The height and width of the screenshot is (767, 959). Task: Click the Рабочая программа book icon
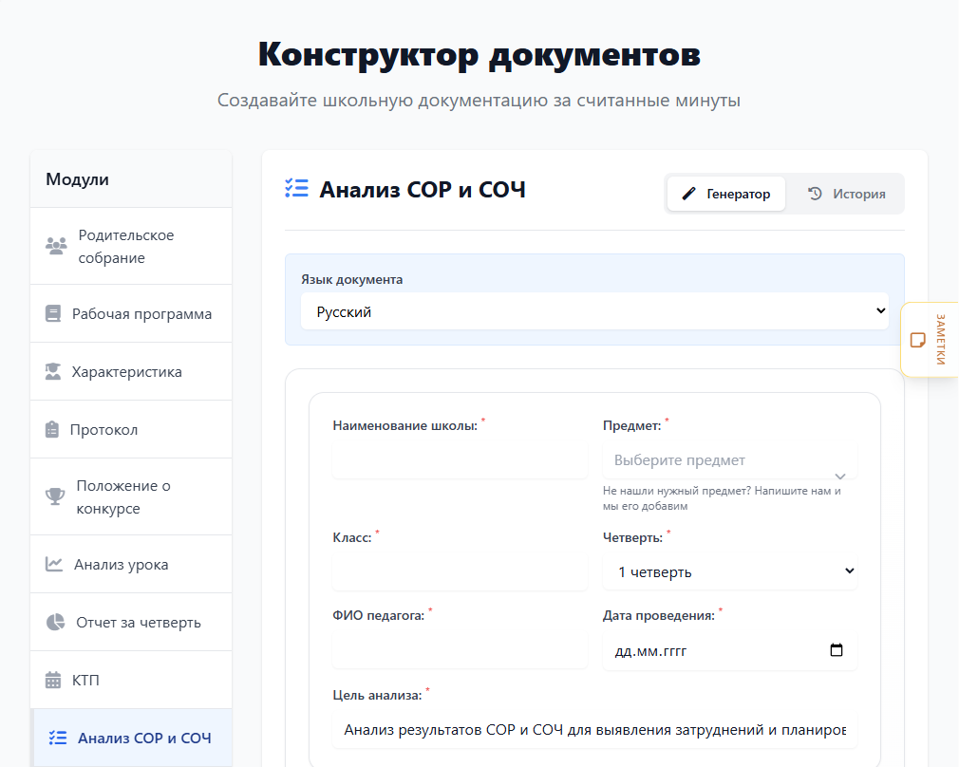(x=53, y=314)
